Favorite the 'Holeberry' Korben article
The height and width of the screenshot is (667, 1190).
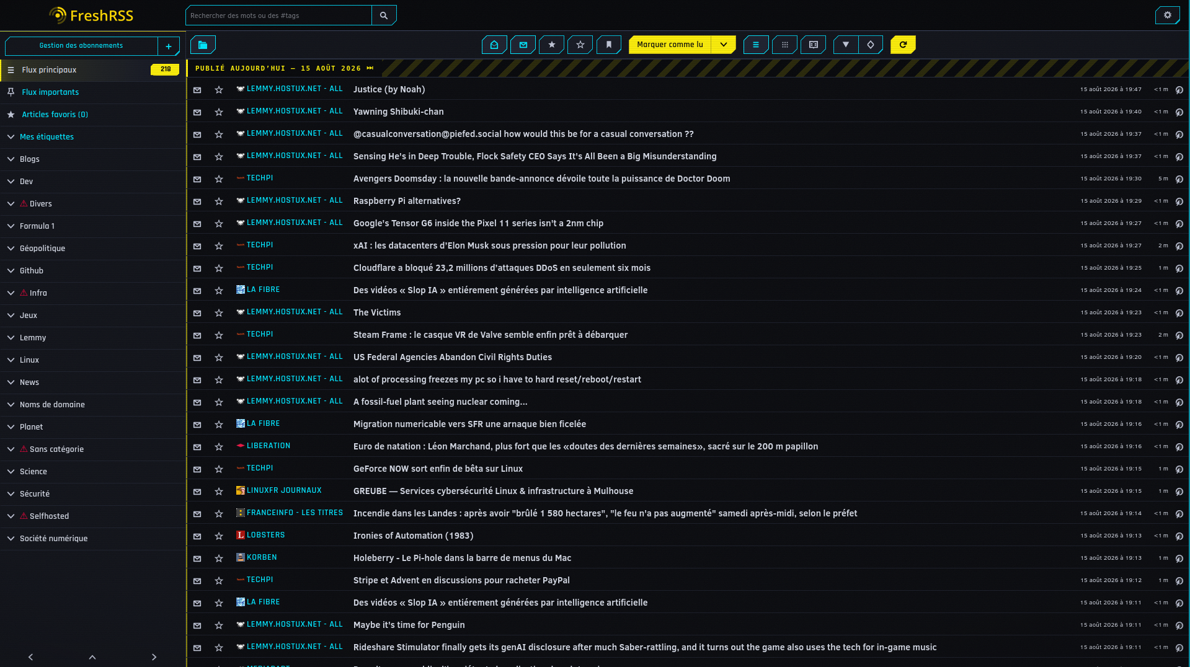[x=219, y=559]
